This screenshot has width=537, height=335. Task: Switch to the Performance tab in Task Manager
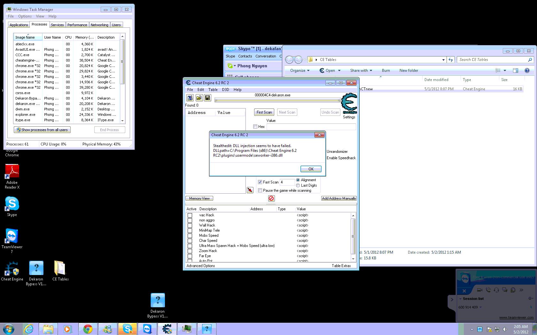[77, 25]
